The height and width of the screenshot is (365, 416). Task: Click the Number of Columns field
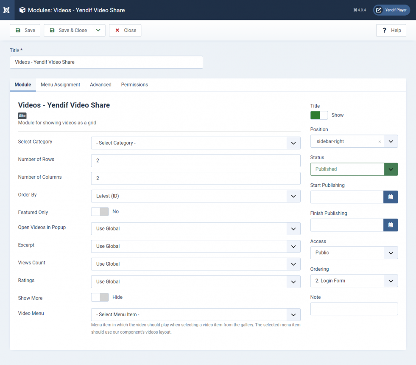(x=196, y=178)
